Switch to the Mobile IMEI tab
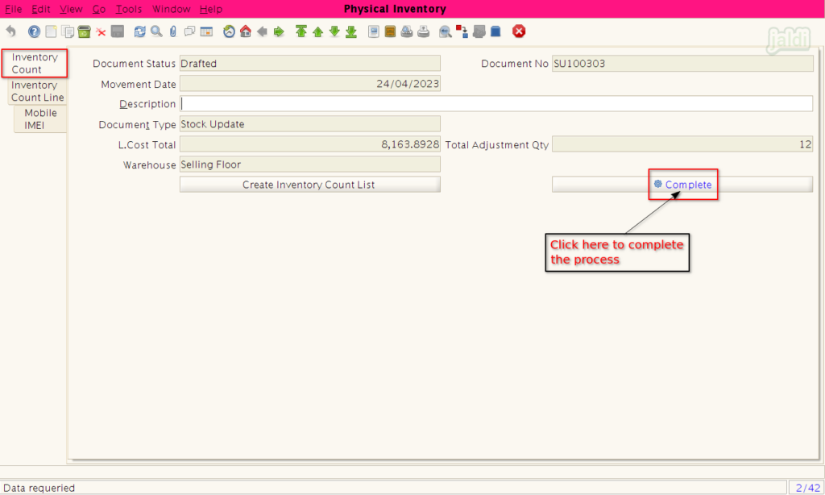This screenshot has height=495, width=825. (40, 119)
